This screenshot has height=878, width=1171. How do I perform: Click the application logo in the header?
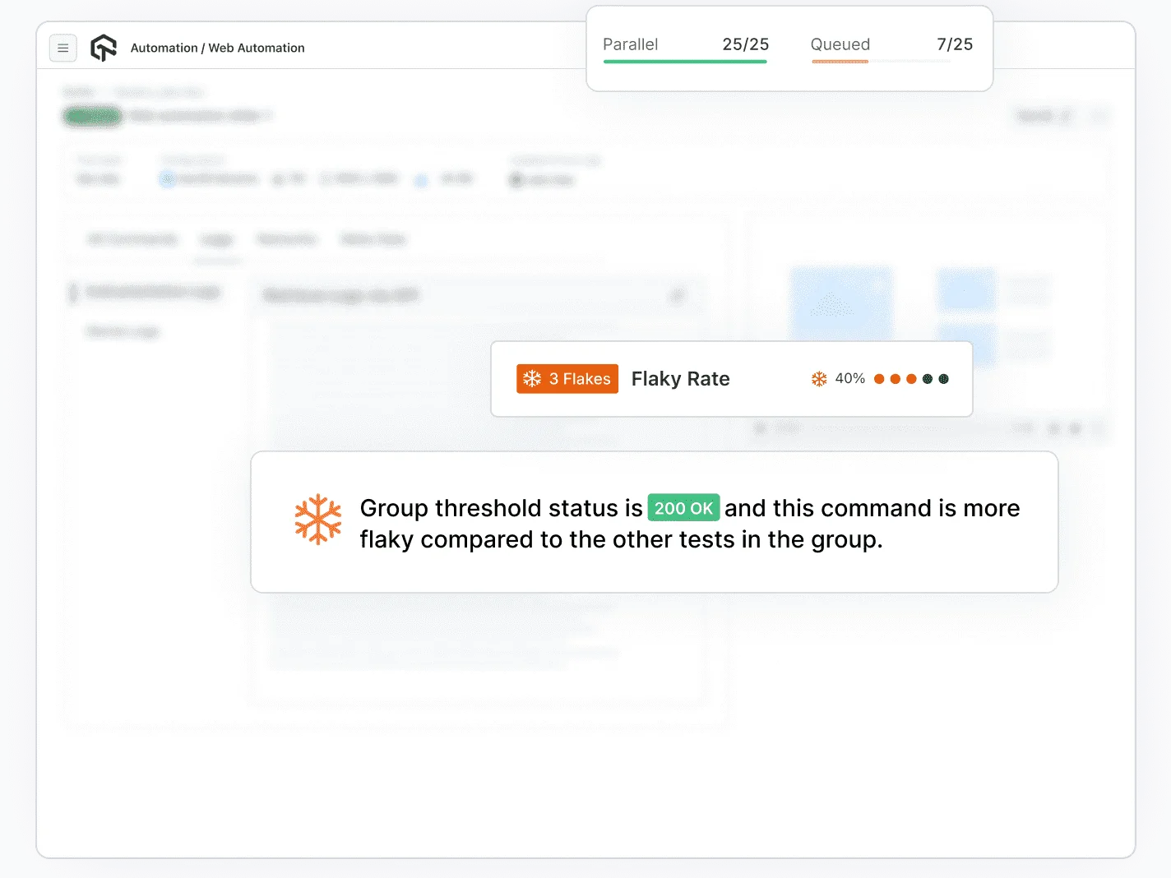(103, 48)
